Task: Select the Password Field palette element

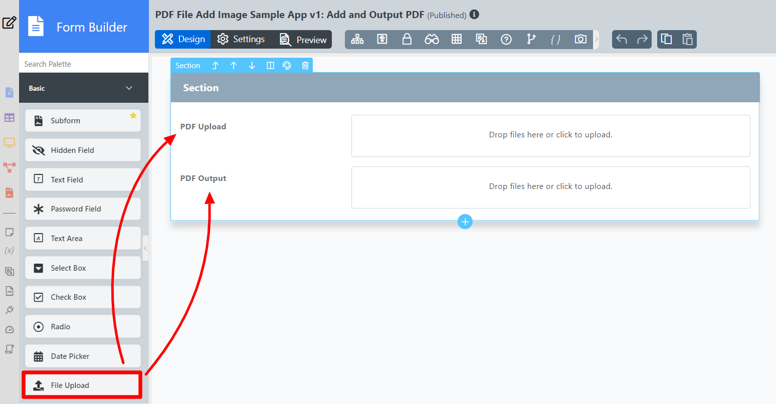Action: [83, 209]
